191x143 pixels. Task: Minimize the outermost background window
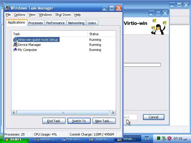coord(172,5)
